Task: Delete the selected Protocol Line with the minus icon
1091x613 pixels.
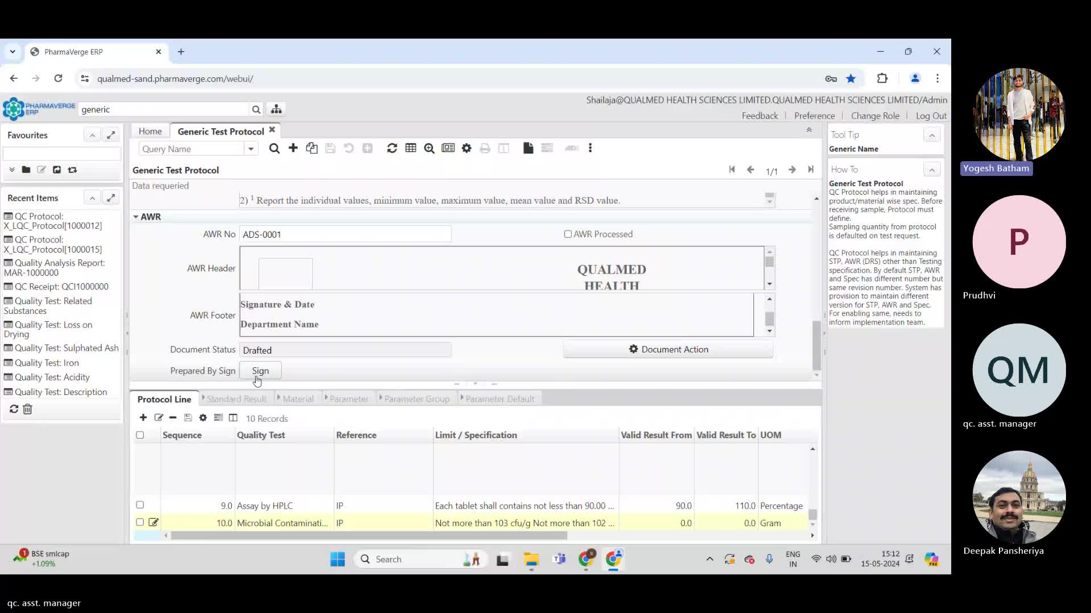Action: click(173, 418)
